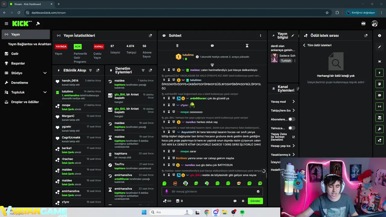Click the Kick logo
The height and width of the screenshot is (217, 386).
coord(22,24)
